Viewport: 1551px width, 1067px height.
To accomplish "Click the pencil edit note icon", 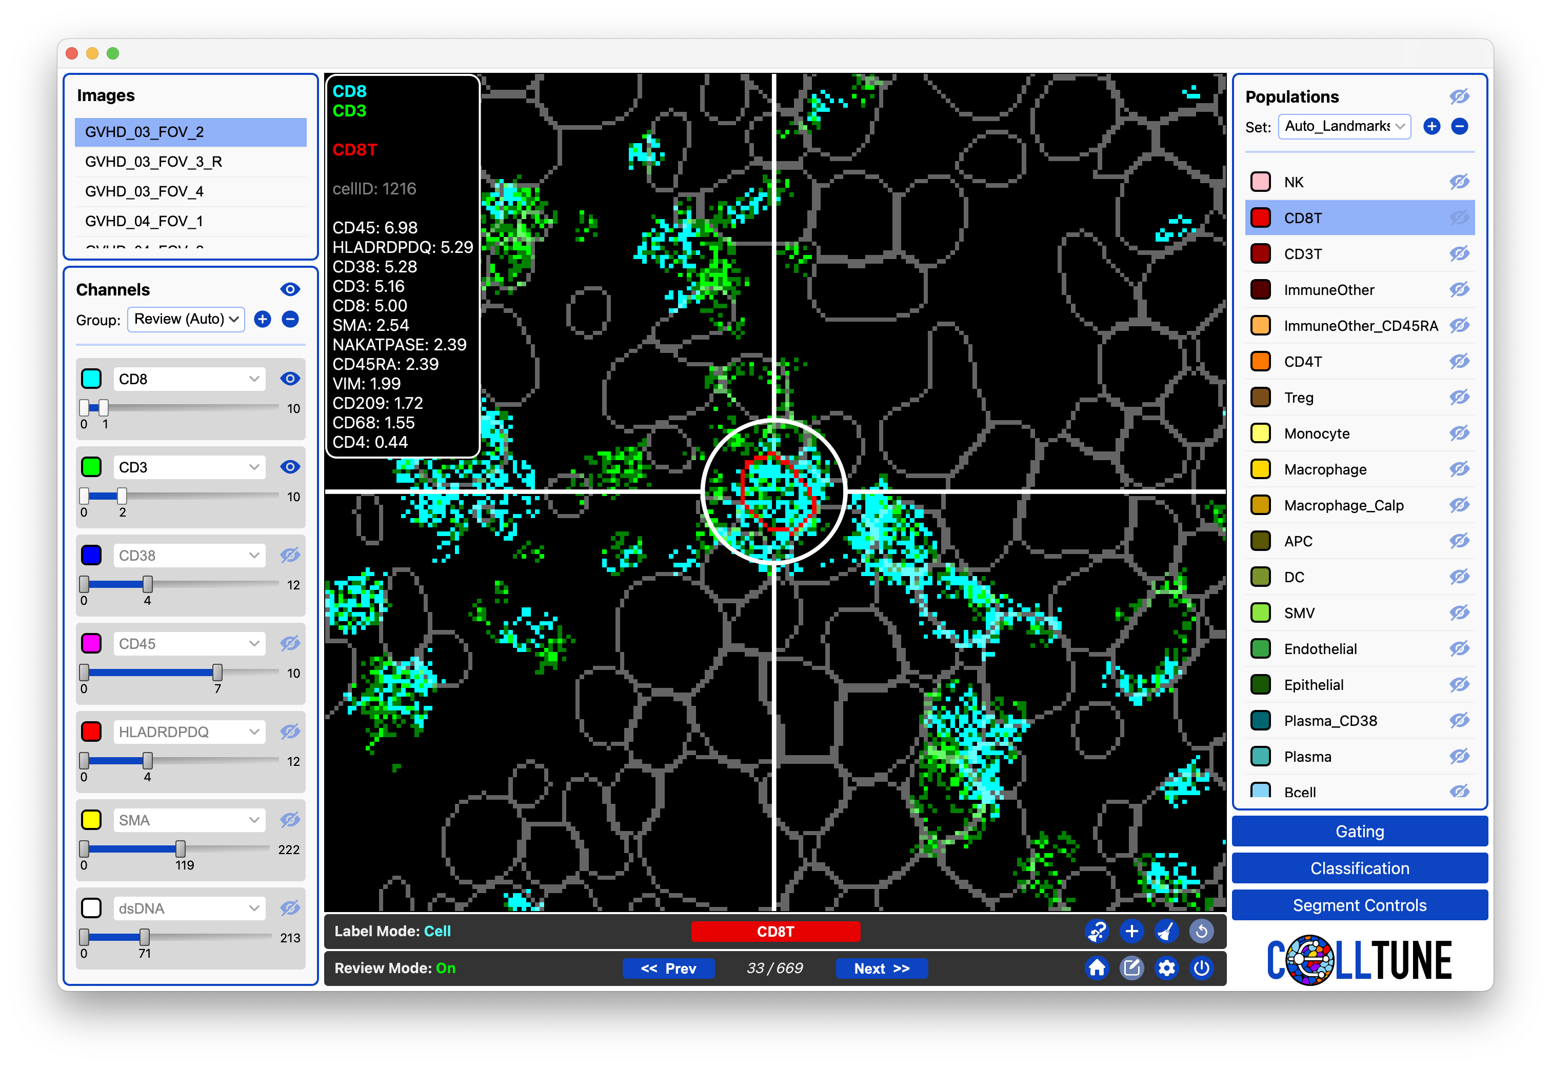I will 1131,967.
